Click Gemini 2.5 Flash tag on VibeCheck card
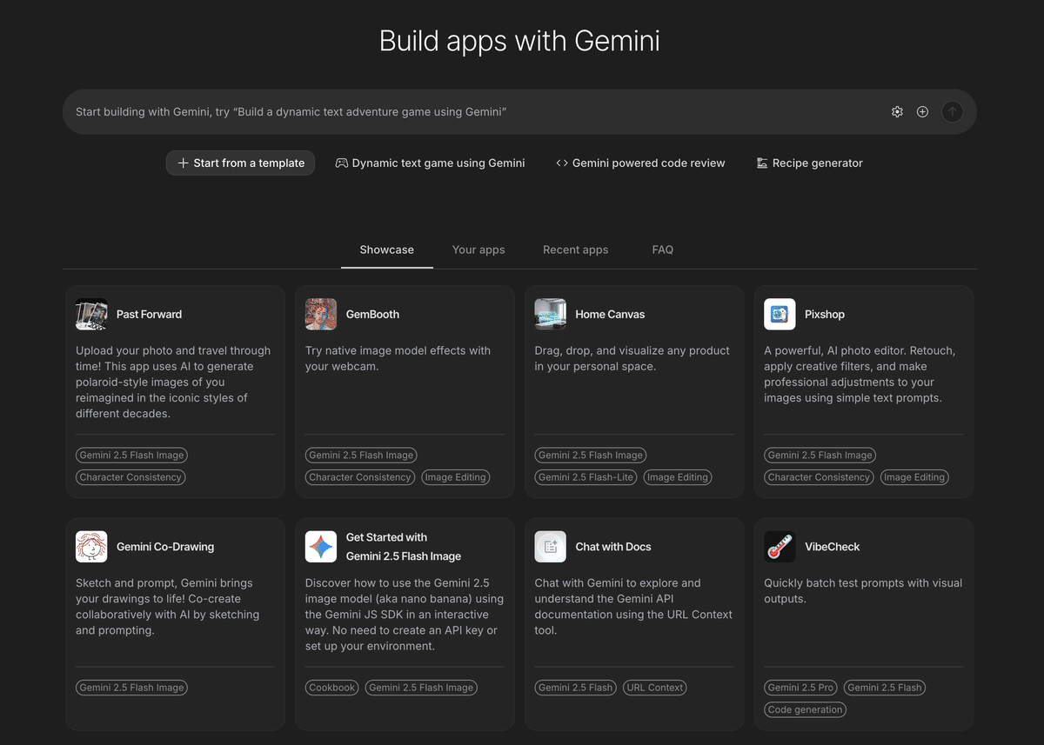Screen dimensions: 1044x745 (x=884, y=688)
